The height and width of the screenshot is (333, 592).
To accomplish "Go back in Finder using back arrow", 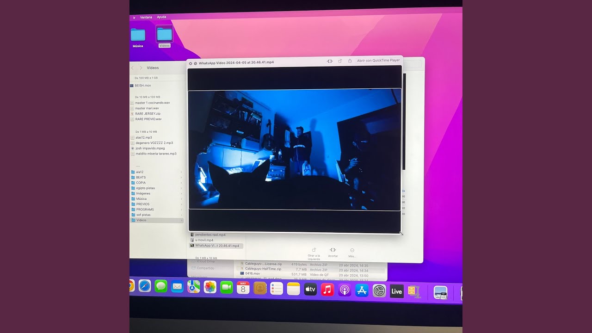I will pos(133,68).
